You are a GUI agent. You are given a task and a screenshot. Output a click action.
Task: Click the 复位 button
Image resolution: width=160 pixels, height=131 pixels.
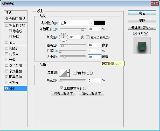click(142, 20)
